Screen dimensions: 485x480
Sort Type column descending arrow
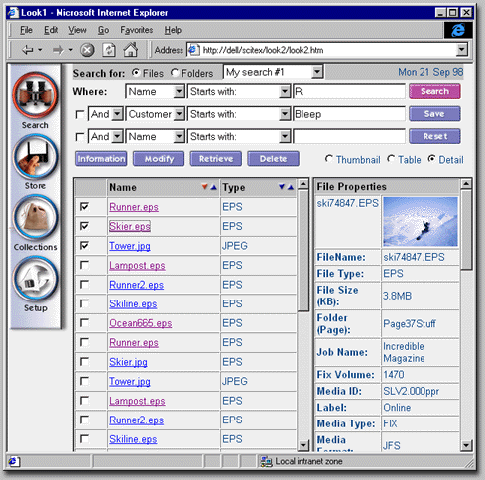tap(282, 187)
